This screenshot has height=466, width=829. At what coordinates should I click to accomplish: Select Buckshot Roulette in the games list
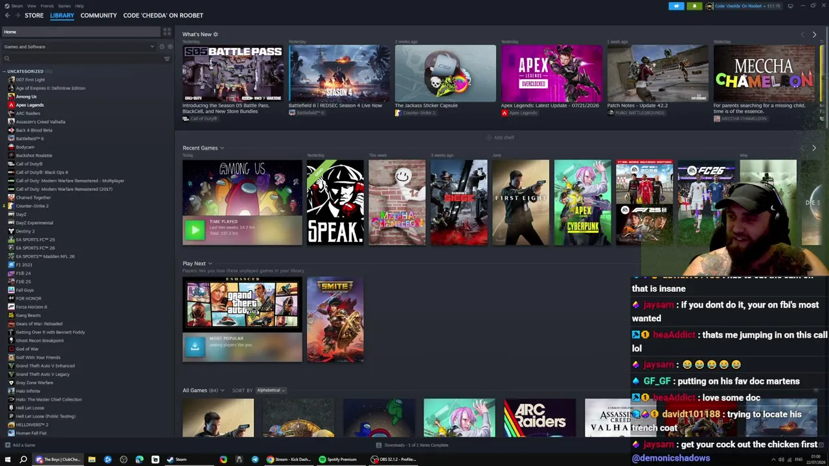pyautogui.click(x=34, y=155)
